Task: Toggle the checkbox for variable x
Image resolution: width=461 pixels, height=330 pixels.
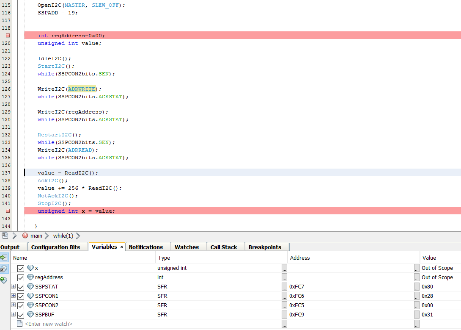Action: pos(21,268)
